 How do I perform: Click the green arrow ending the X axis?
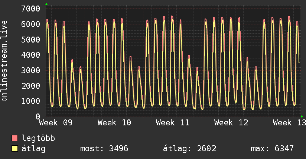click(302, 116)
